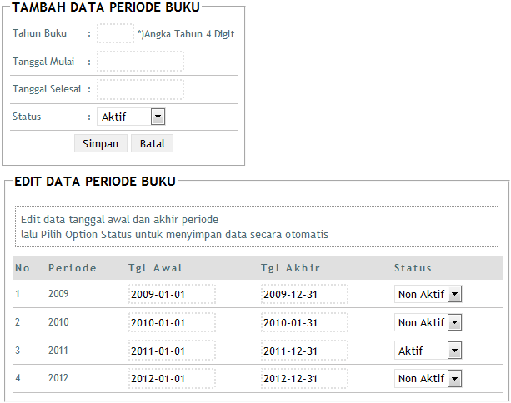The image size is (511, 403).
Task: Focus the Tahun Buku input field
Action: tap(115, 33)
